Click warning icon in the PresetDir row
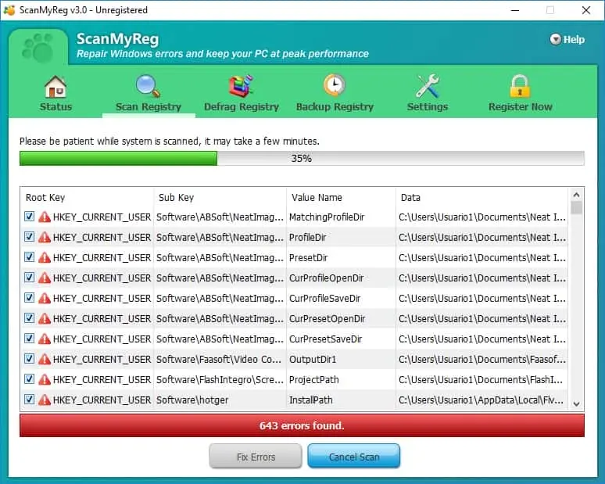605x484 pixels. coord(45,257)
